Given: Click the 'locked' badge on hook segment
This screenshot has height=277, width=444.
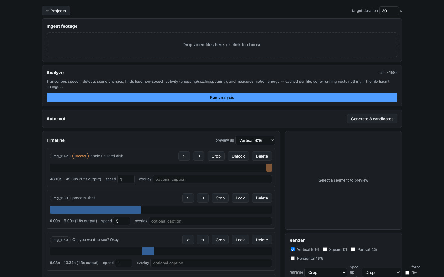Looking at the screenshot, I should coord(80,156).
